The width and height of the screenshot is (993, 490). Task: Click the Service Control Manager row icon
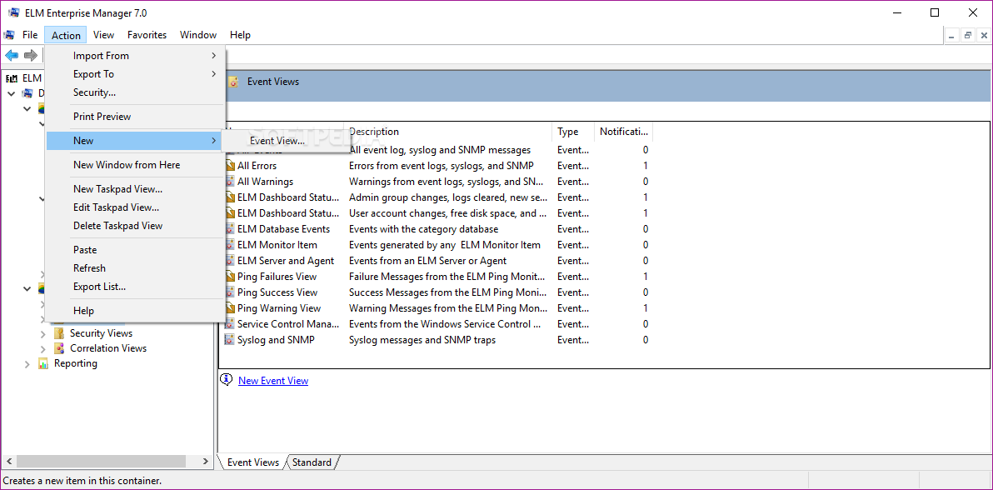pyautogui.click(x=230, y=324)
